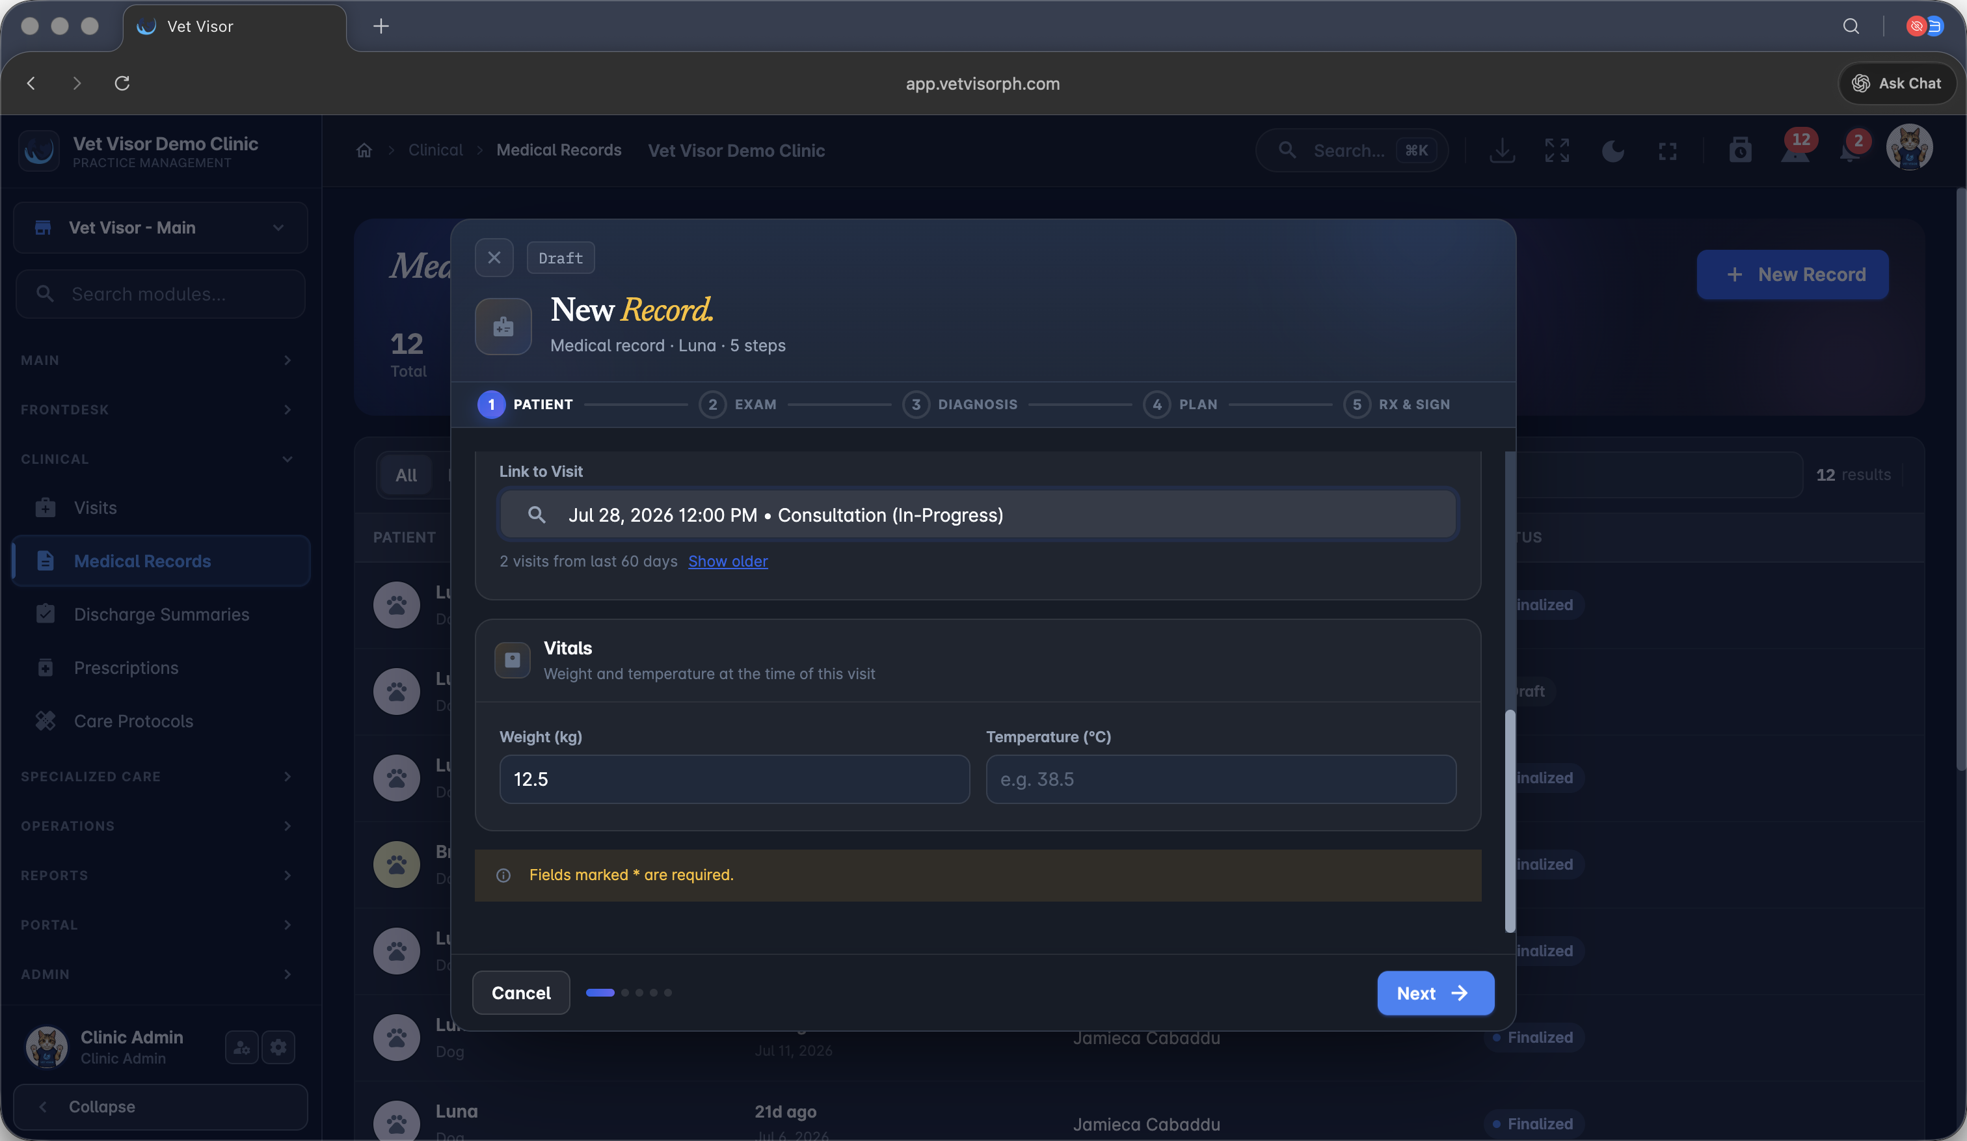Click the dialog step progress indicator dots
The height and width of the screenshot is (1141, 1967).
click(x=628, y=993)
